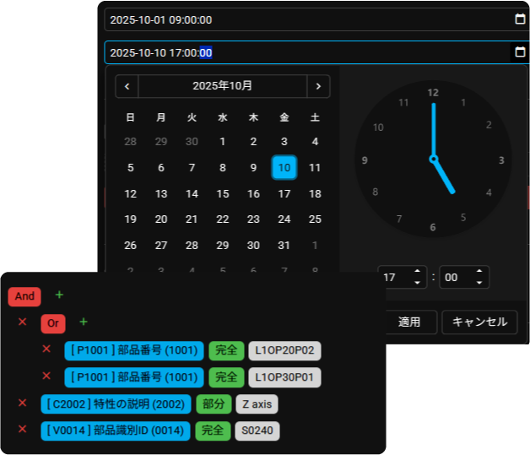The width and height of the screenshot is (530, 455).
Task: Open the 2025年10月 month selector
Action: click(x=223, y=86)
